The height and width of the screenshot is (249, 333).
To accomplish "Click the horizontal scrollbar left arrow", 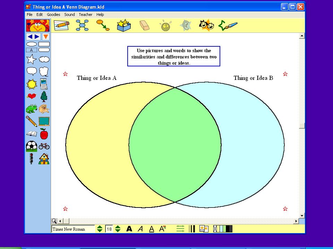I will click(60, 221).
